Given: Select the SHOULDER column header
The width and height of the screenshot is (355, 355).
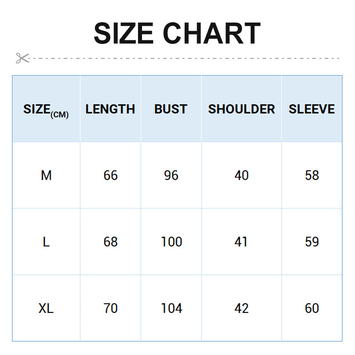Looking at the screenshot, I should coord(241,109).
